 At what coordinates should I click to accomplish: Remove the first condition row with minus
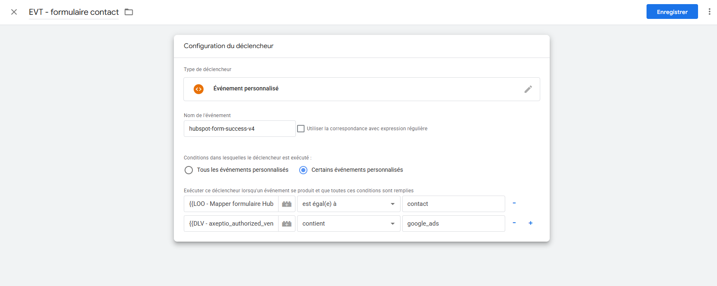(514, 203)
